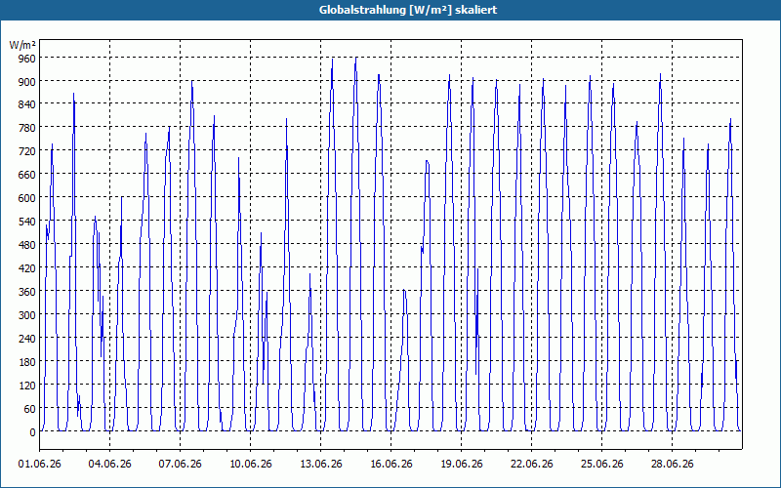Image resolution: width=781 pixels, height=488 pixels.
Task: Click the date label 19.06.26
Action: tap(461, 465)
